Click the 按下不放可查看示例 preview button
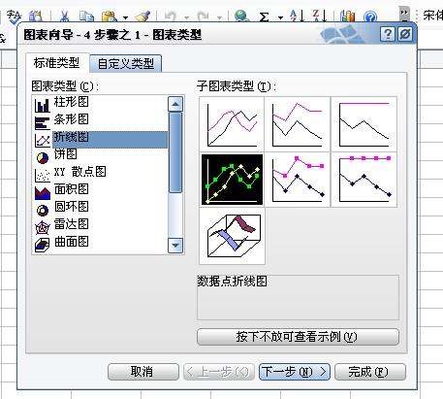Screen dimensions: 443x399 (x=298, y=337)
